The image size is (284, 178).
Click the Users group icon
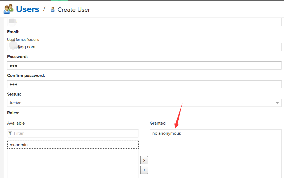click(9, 9)
